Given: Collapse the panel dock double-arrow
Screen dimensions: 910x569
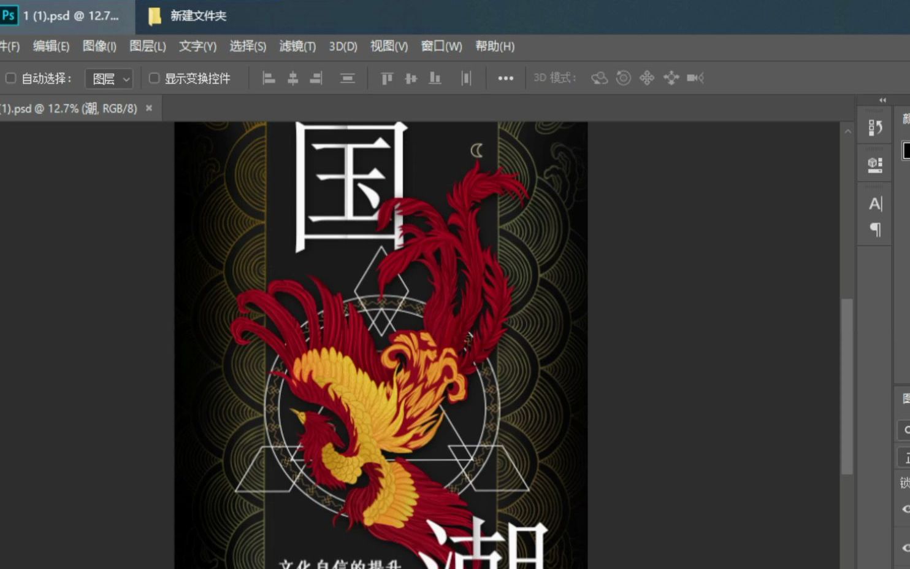Looking at the screenshot, I should (882, 100).
